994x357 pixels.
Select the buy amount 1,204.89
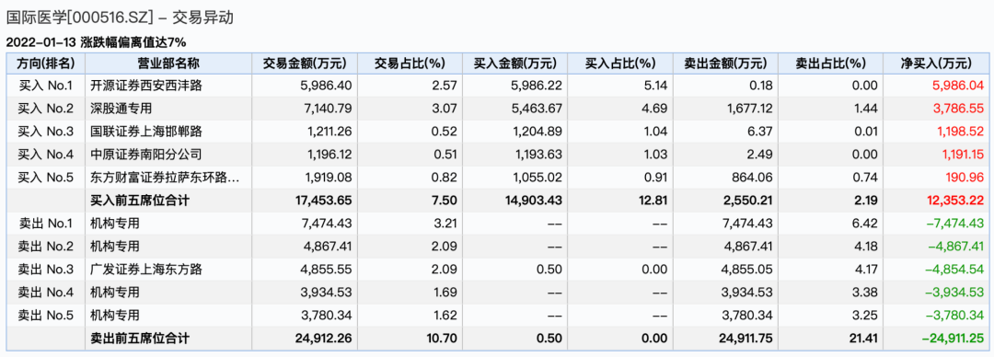[x=538, y=132]
